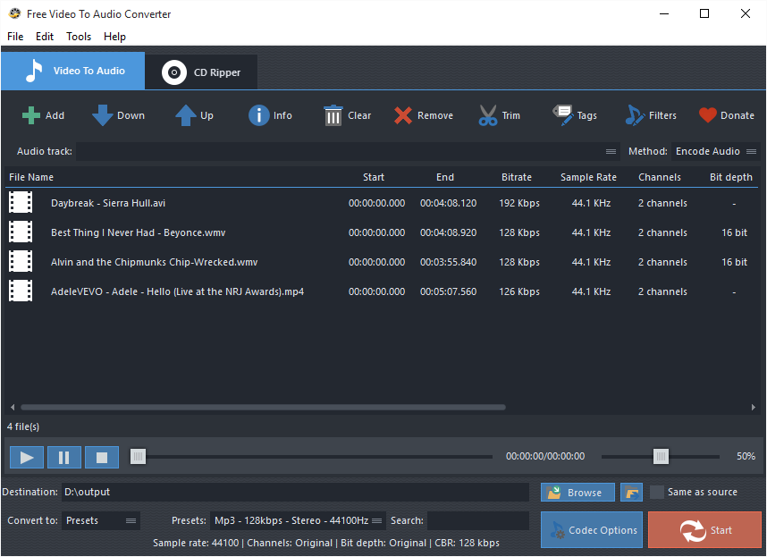Viewport: 767px width, 557px height.
Task: Open the Presets Mp3 128kbps dropdown
Action: point(299,519)
